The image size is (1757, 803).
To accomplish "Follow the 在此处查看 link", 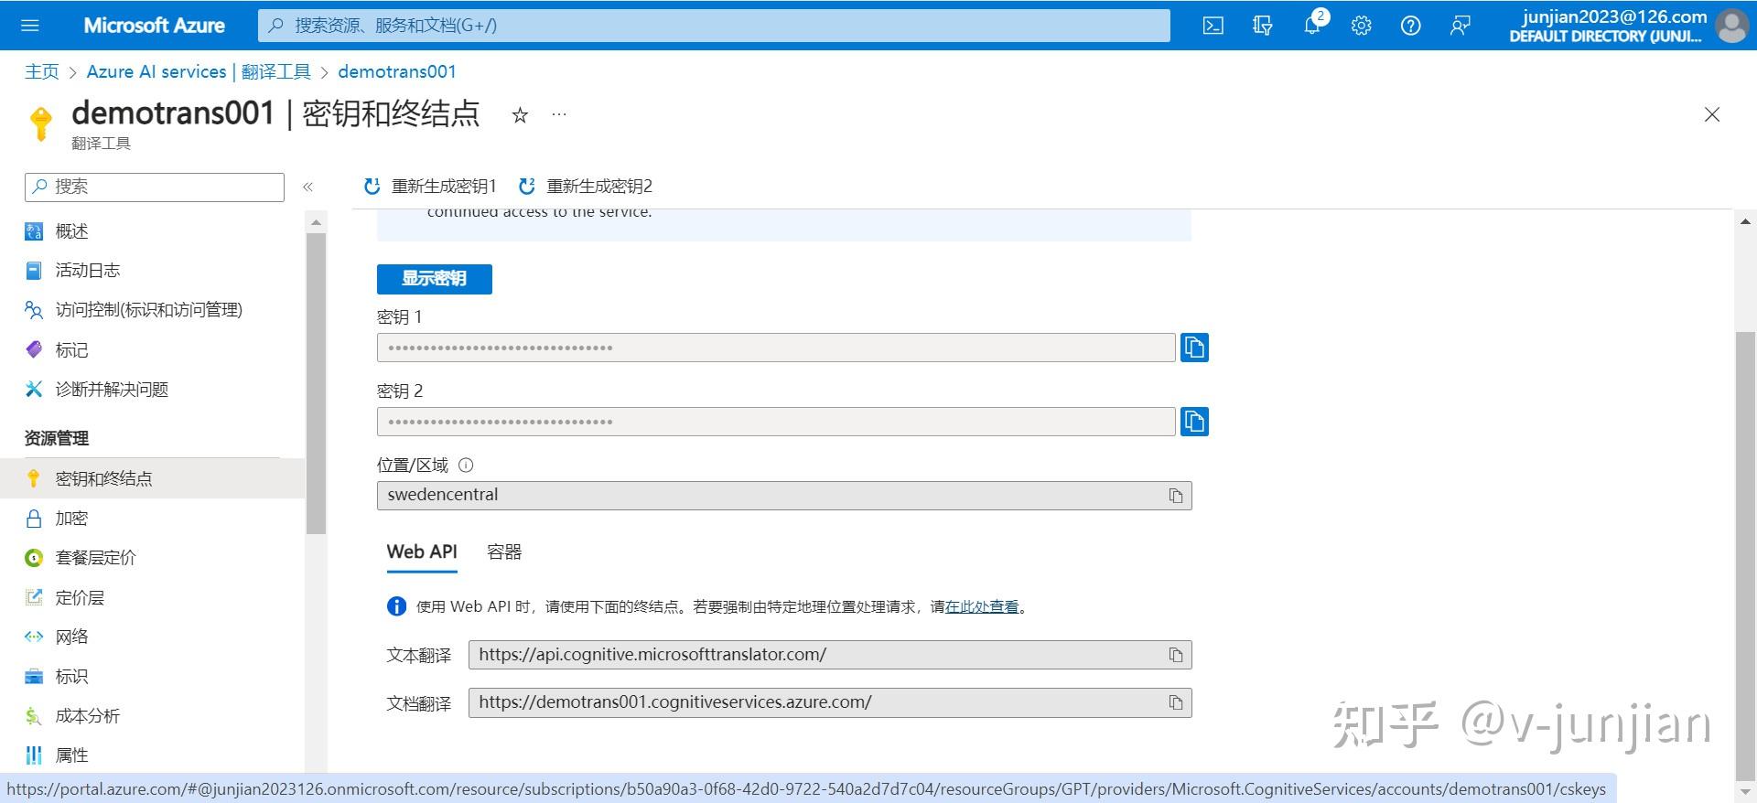I will (x=982, y=606).
